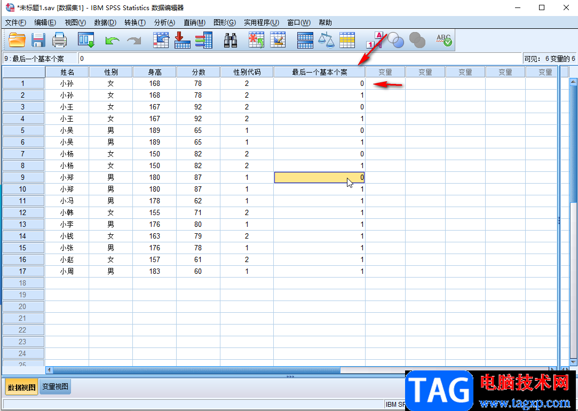Open the Select Cases tool
Screen dimensions: 578x411
[x=347, y=40]
